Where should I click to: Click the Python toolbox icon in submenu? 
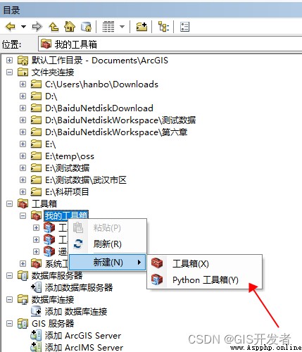157,279
